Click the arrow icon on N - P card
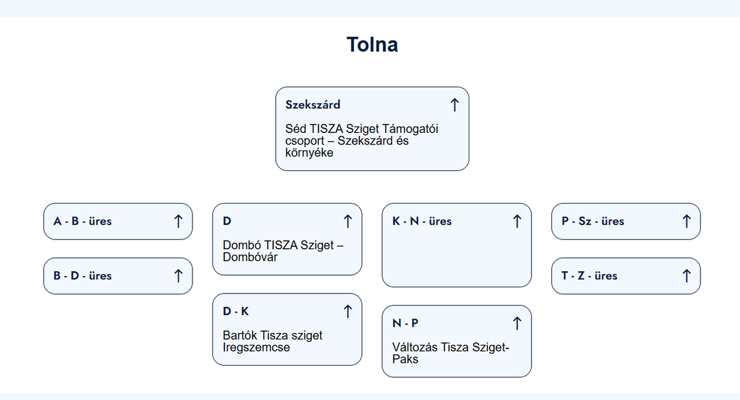The width and height of the screenshot is (740, 400). [517, 323]
